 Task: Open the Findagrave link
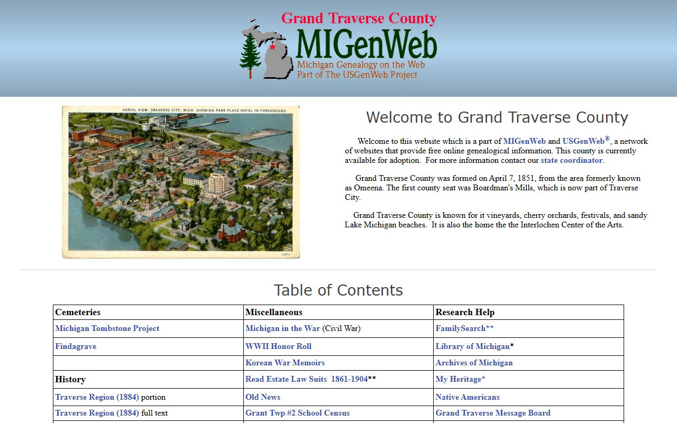[76, 346]
